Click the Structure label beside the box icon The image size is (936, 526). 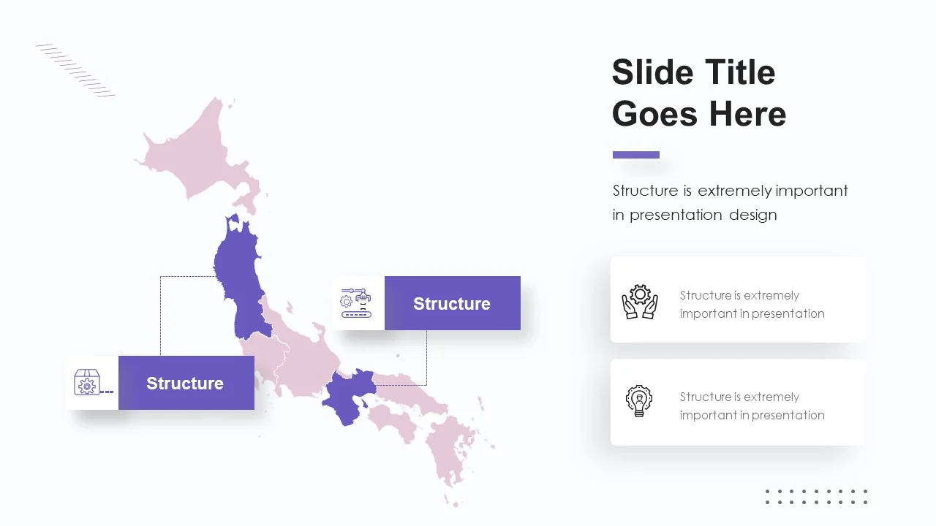point(185,383)
